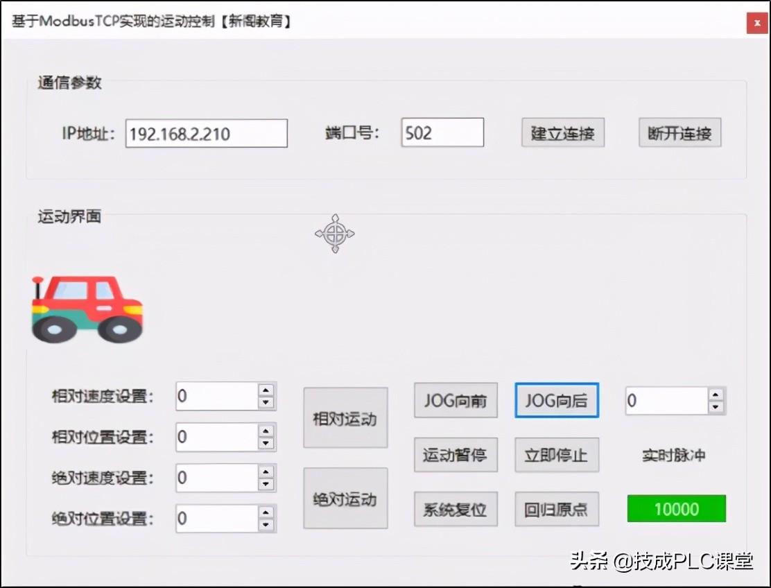Click the JOG向后 button
This screenshot has height=588, width=771.
click(x=557, y=400)
